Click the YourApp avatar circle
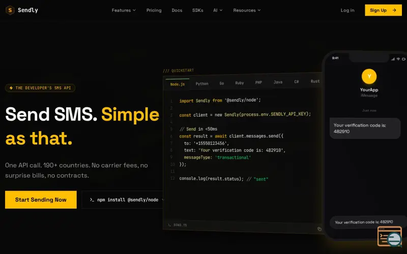This screenshot has height=254, width=407. click(369, 77)
